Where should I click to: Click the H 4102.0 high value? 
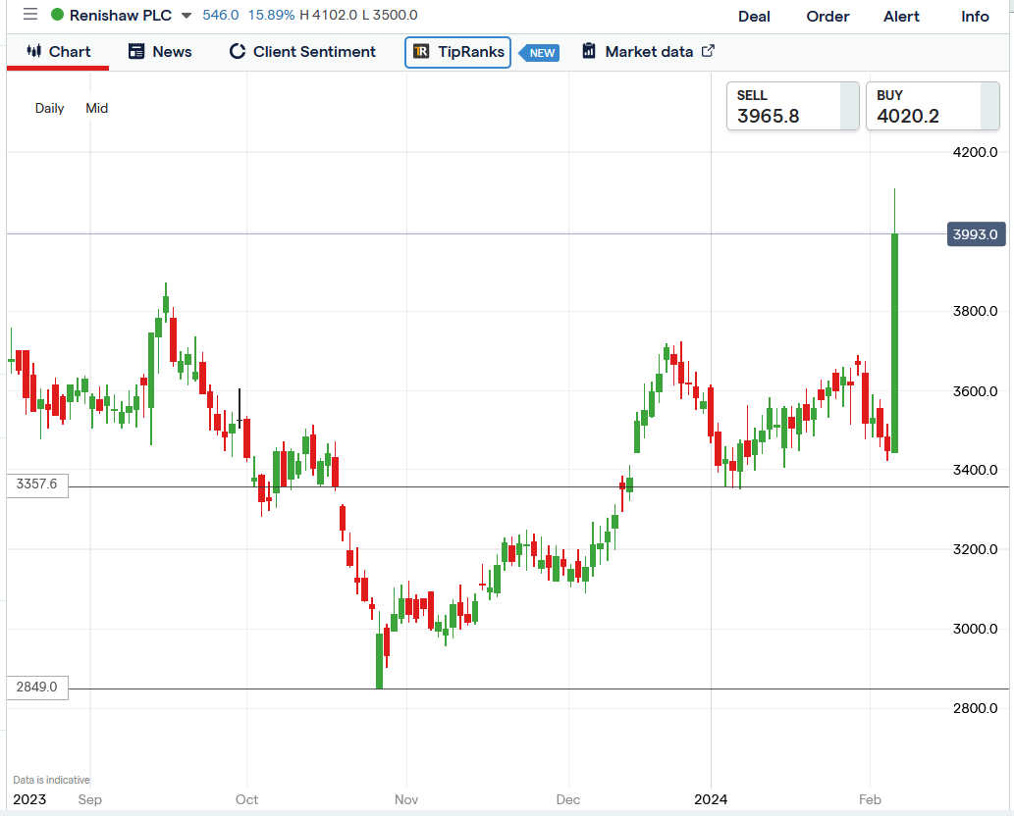[328, 15]
